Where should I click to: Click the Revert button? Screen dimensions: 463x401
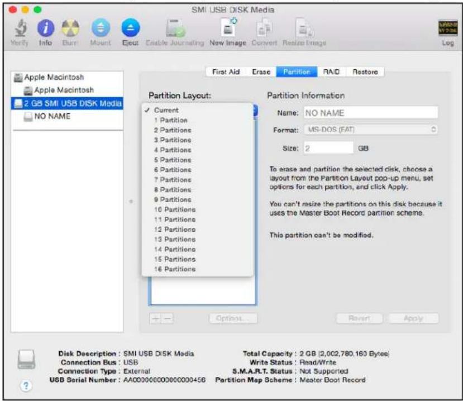pos(359,318)
